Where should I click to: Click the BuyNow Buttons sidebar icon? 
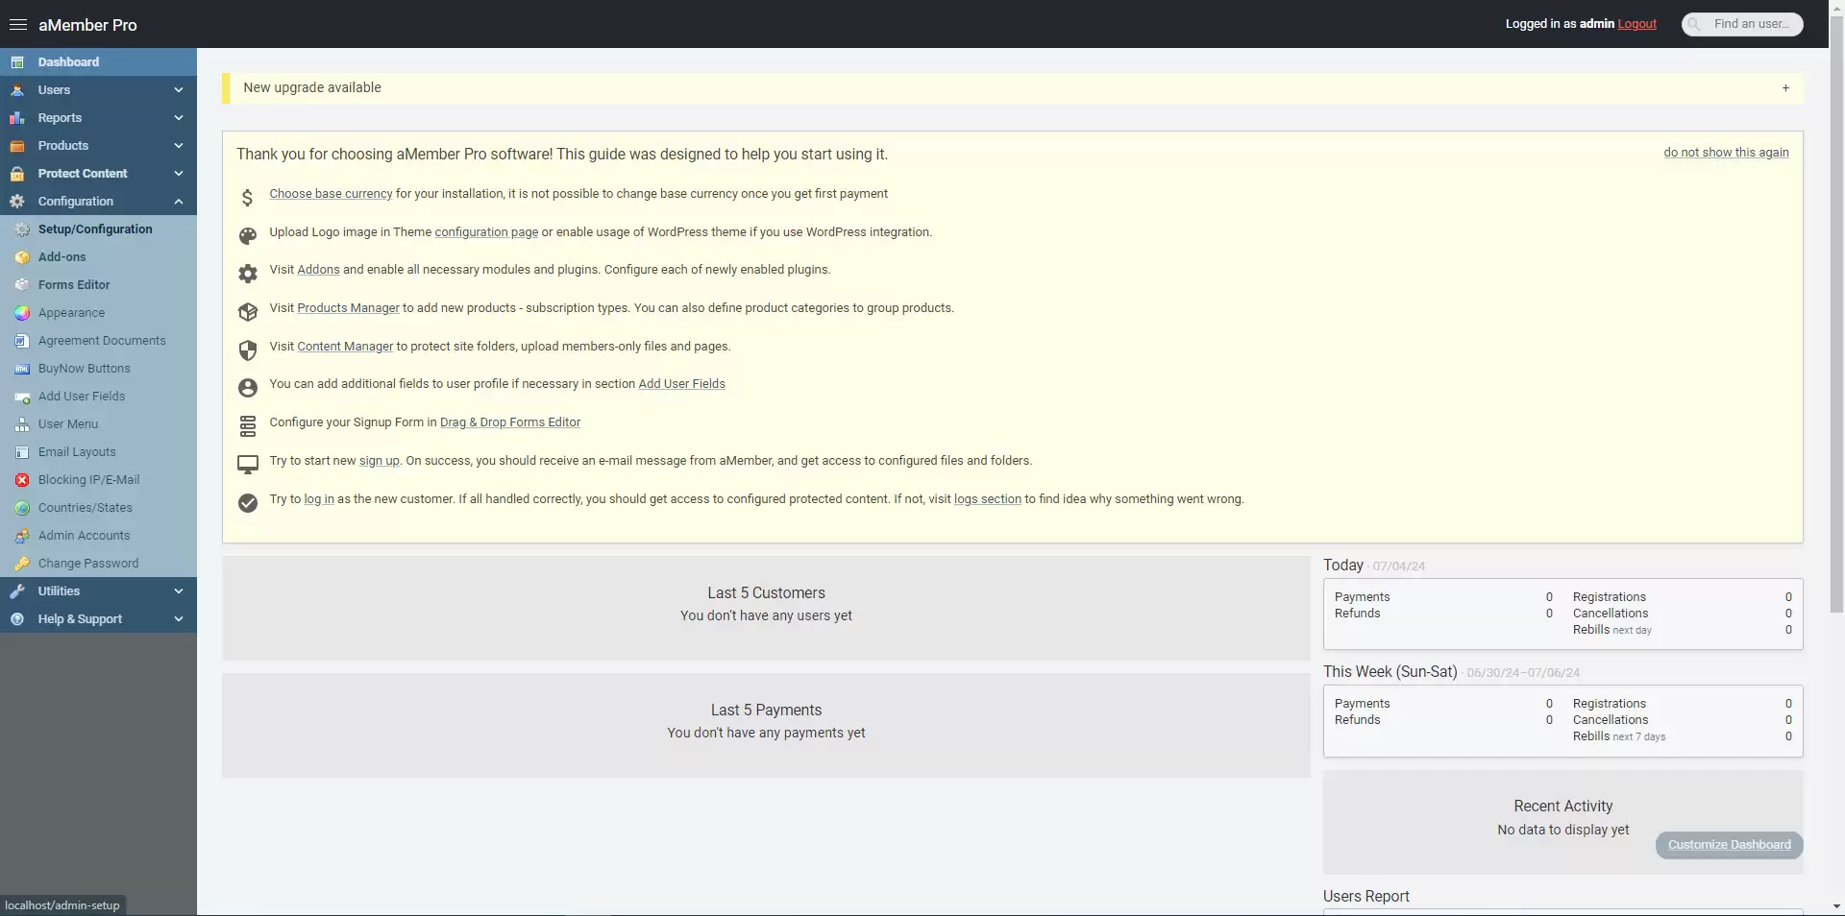(x=22, y=369)
